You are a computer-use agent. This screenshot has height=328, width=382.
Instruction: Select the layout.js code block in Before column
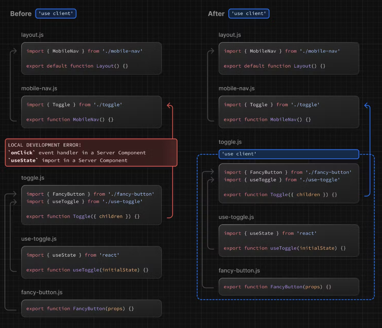tap(91, 58)
